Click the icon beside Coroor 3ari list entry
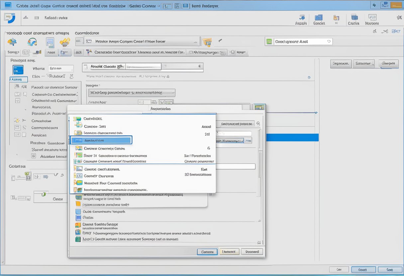Viewport: 404px width, 276px height. tap(78, 125)
